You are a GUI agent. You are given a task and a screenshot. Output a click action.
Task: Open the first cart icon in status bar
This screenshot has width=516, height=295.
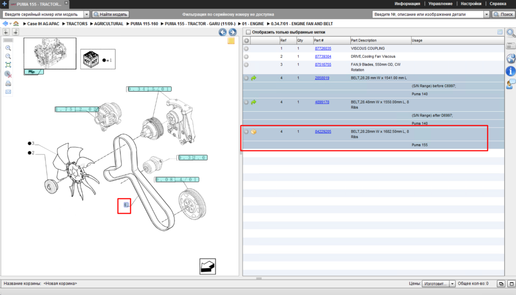[501, 284]
